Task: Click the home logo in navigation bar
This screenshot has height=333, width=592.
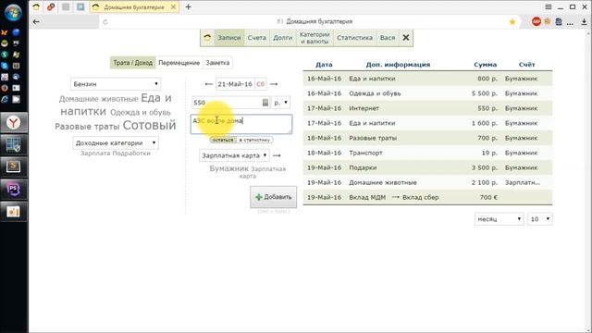Action: coord(207,38)
